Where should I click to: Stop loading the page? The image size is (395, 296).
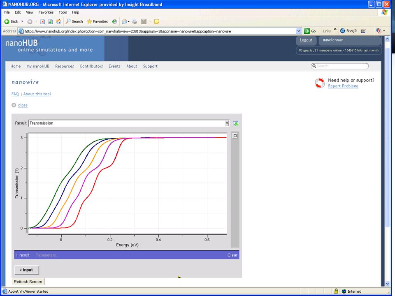tap(42, 22)
